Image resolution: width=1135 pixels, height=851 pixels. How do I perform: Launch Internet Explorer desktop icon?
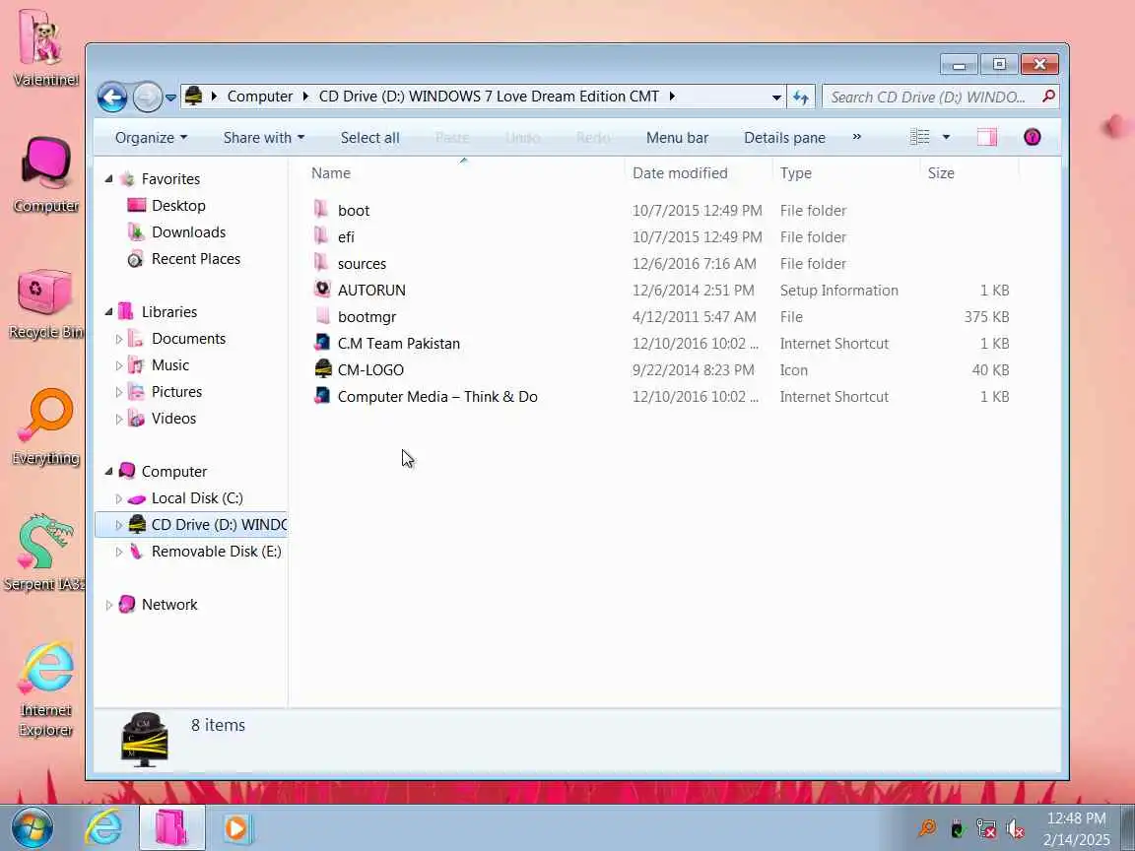click(x=45, y=688)
